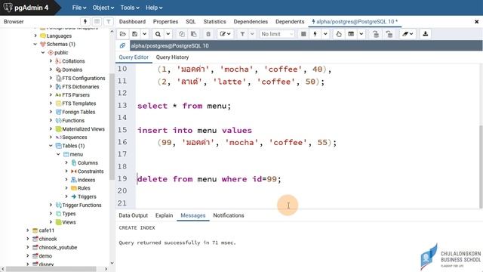Click the Browser View Data grid icon
Image resolution: width=483 pixels, height=272 pixels.
[x=97, y=21]
